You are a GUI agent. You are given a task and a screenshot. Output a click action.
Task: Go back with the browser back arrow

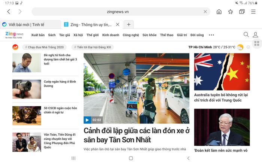9,12
